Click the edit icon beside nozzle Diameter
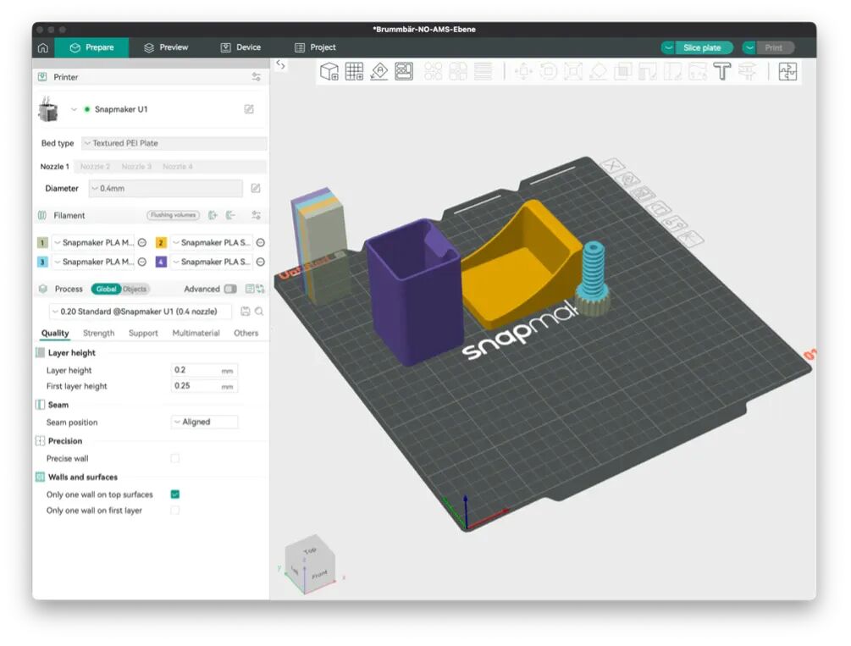This screenshot has height=646, width=851. point(256,188)
